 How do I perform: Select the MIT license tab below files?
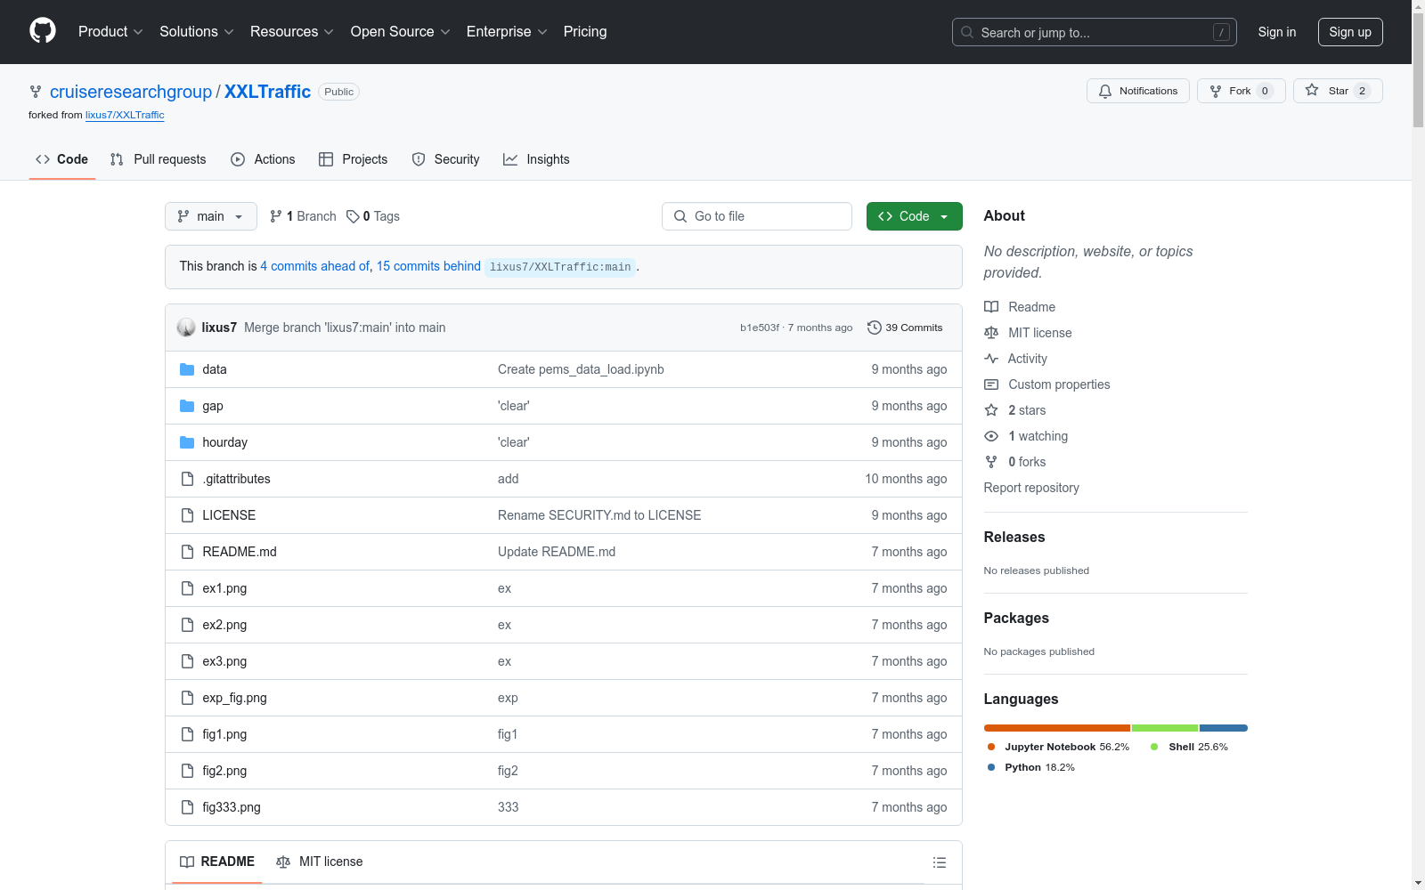(x=320, y=862)
